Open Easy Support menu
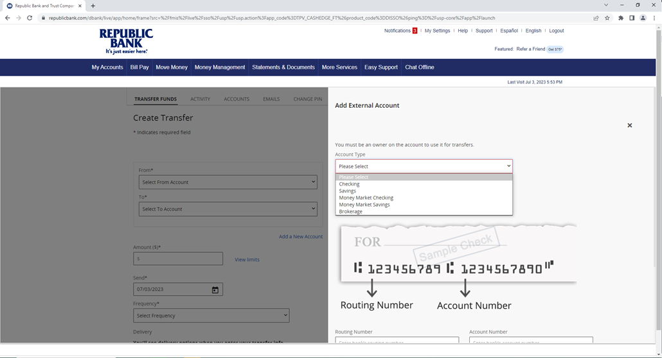The height and width of the screenshot is (358, 662). pyautogui.click(x=381, y=67)
